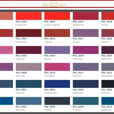
Task: Click the RAL 4009 Pastel violet swatch
Action: (29, 67)
